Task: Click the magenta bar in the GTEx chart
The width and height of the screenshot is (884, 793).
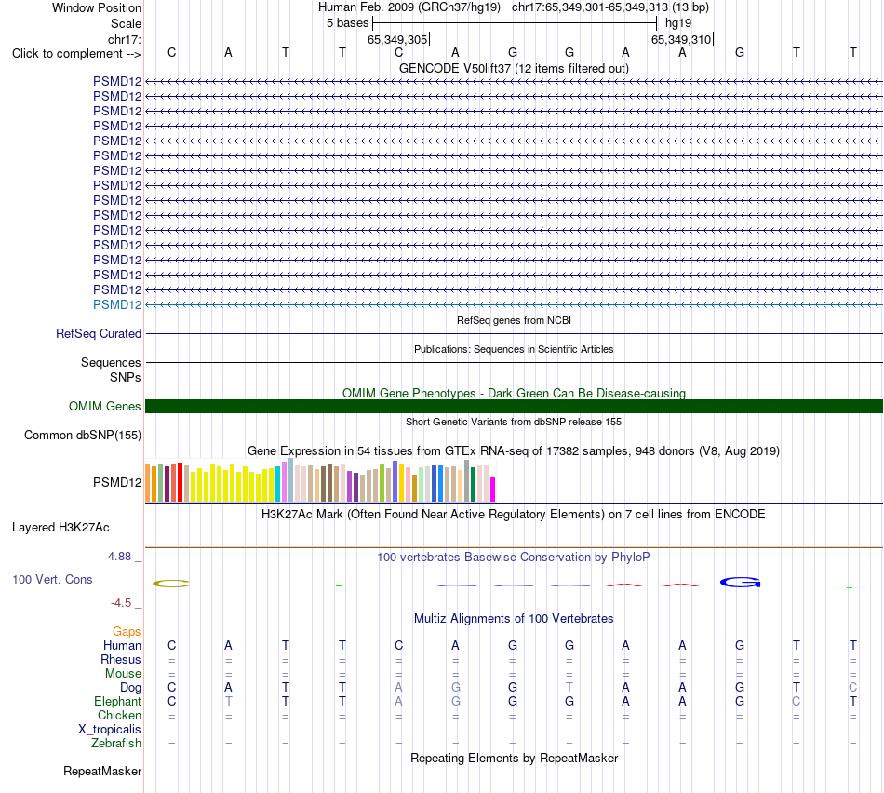Action: point(493,489)
